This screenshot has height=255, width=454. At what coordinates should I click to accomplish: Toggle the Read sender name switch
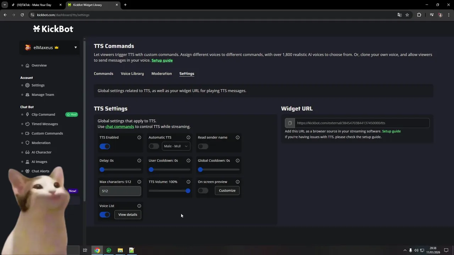pyautogui.click(x=203, y=146)
